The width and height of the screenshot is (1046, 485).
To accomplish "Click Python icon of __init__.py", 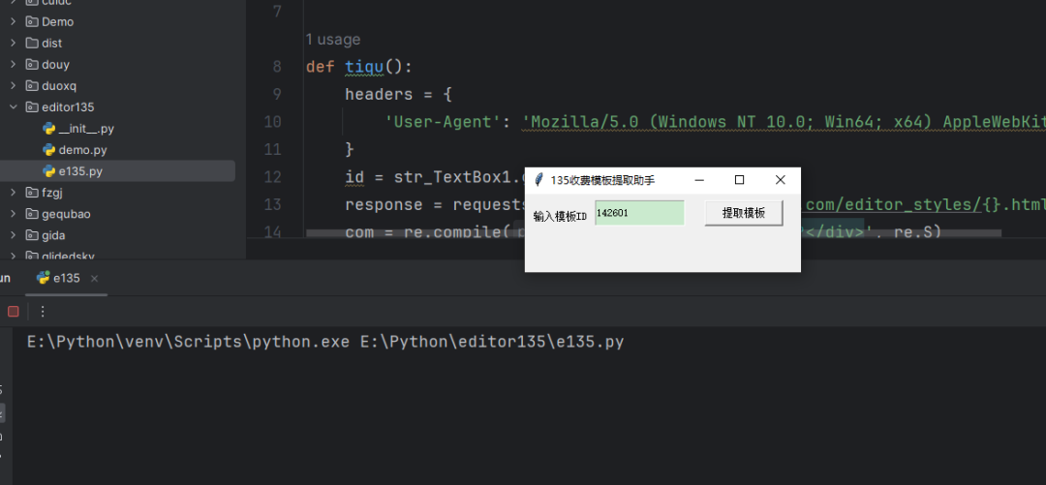I will [48, 129].
